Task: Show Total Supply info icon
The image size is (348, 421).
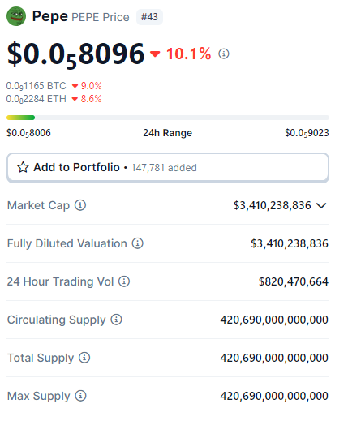Action: (84, 358)
